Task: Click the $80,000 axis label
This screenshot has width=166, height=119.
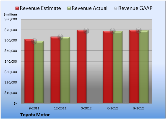Action: (x=11, y=19)
